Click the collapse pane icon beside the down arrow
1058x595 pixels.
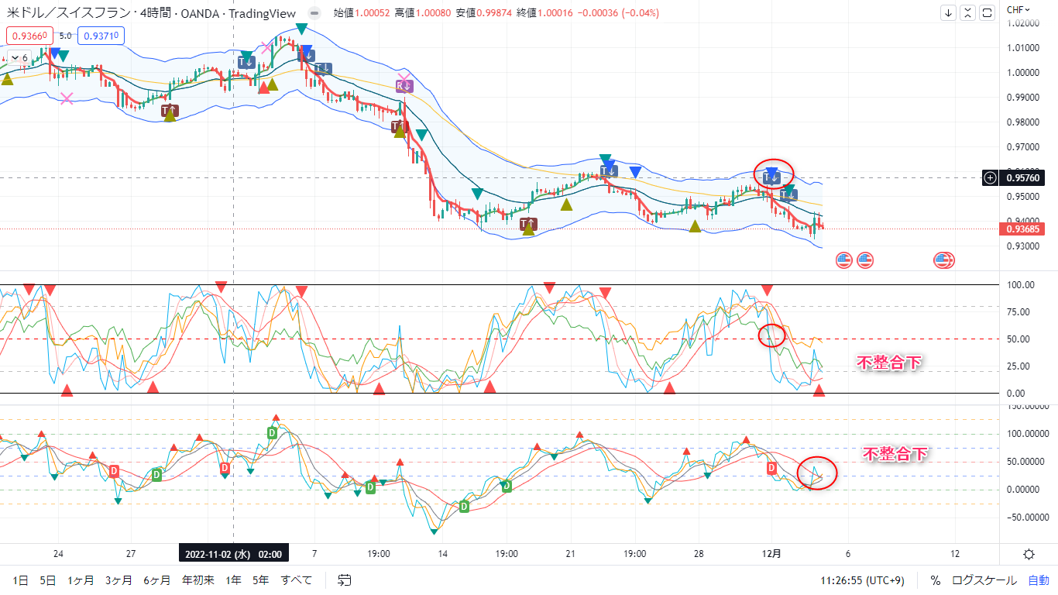coord(968,12)
